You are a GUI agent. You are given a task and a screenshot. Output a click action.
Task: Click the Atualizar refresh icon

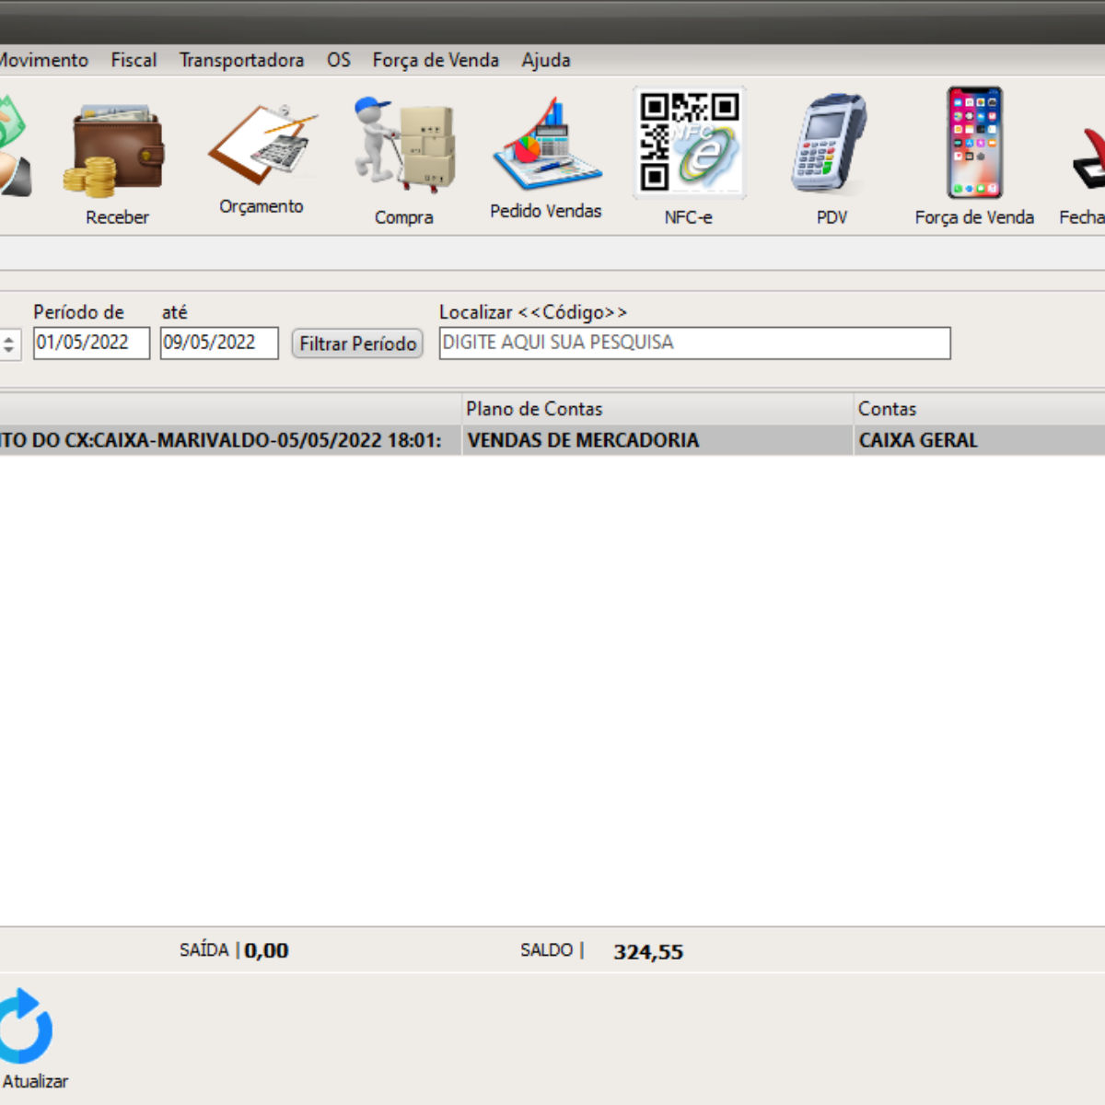(26, 1027)
